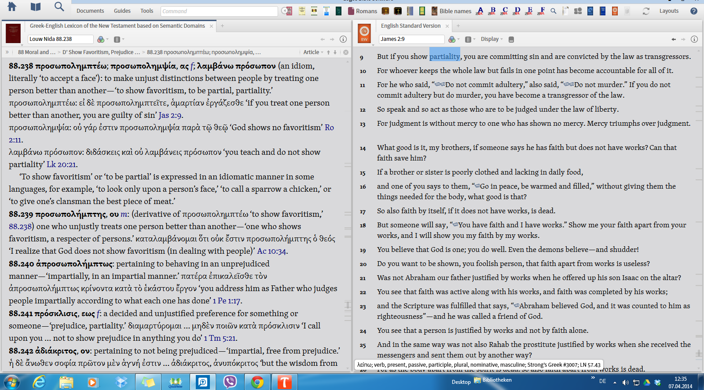The image size is (704, 390).
Task: Select the Greek-English Lexicon tab
Action: [117, 26]
